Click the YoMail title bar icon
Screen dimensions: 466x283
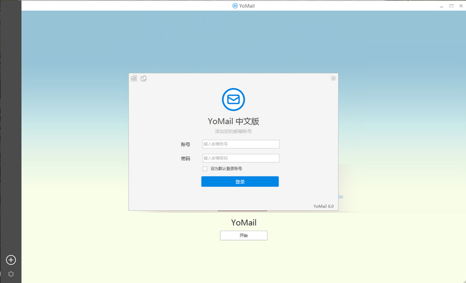coord(235,6)
